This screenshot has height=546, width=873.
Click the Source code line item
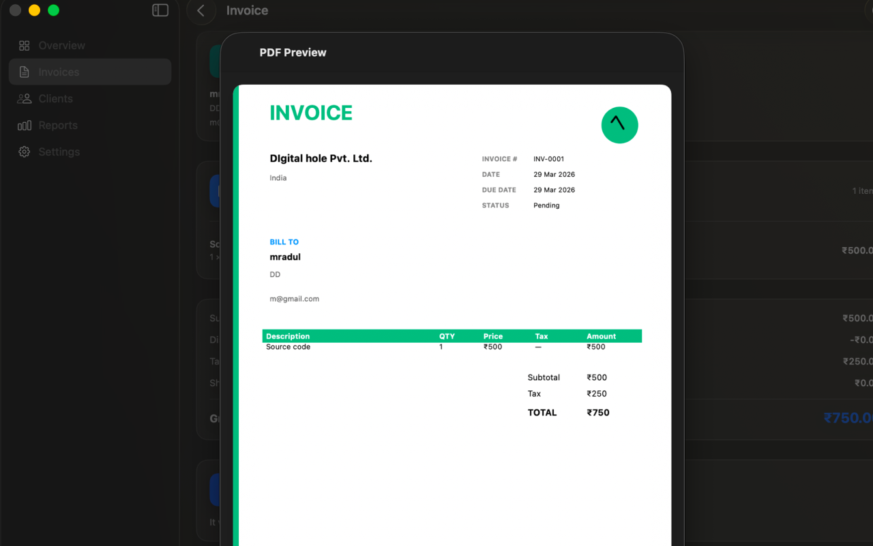[288, 347]
